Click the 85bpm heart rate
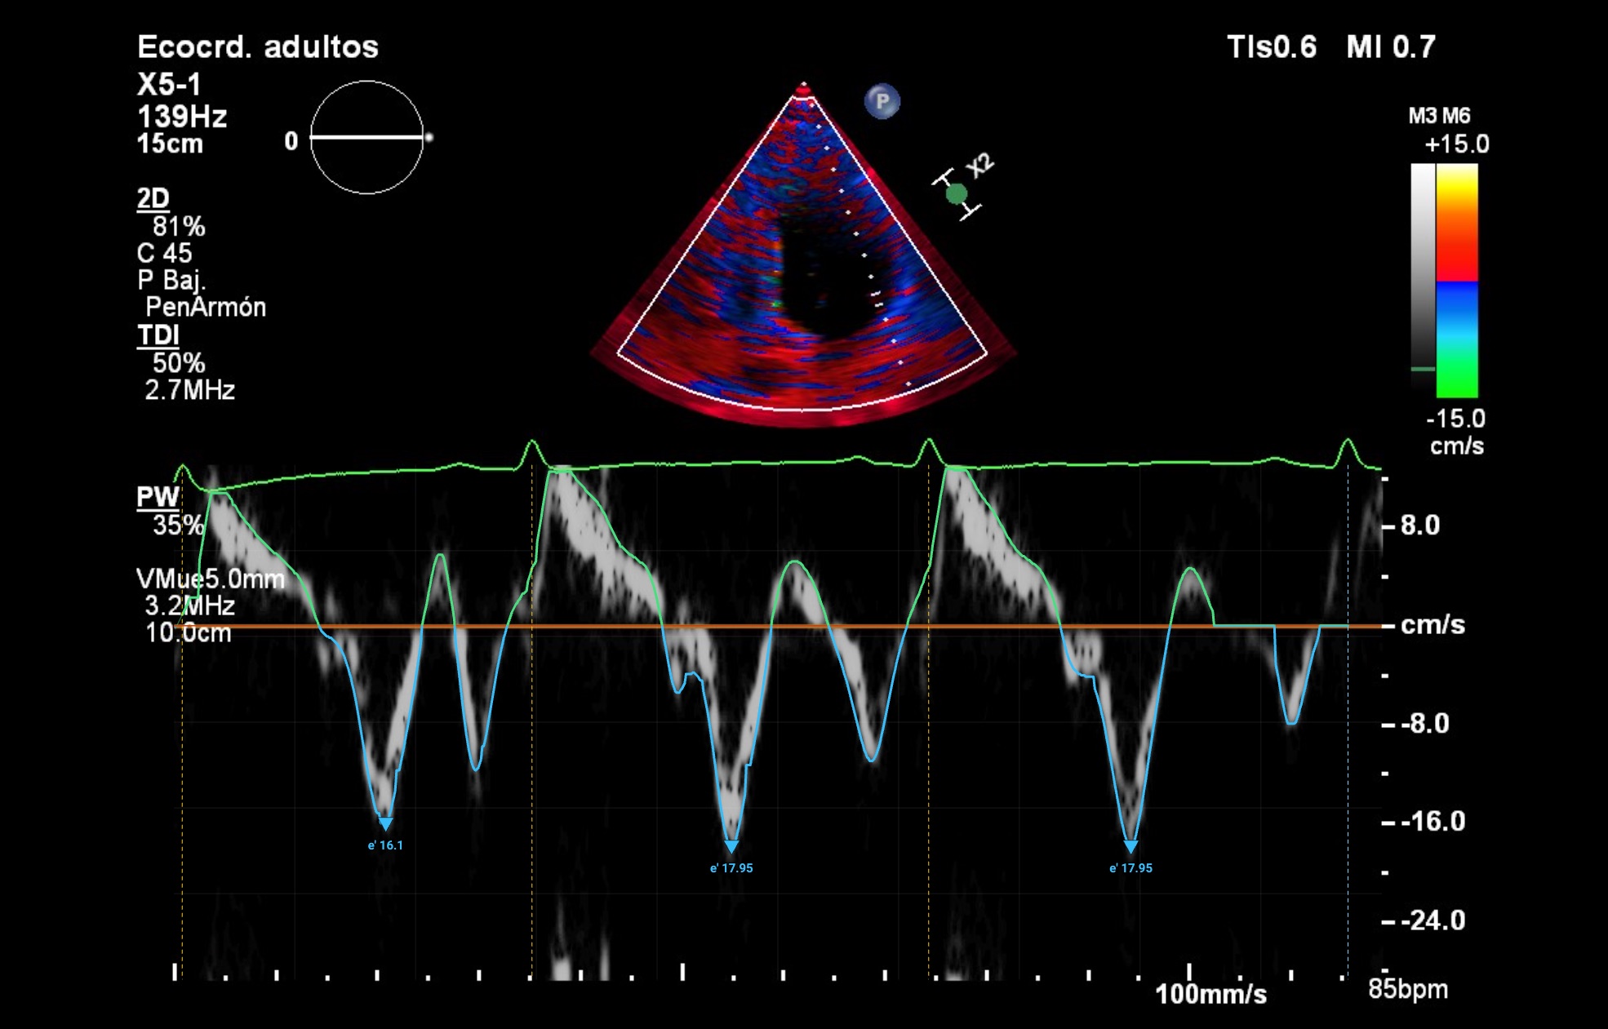This screenshot has width=1608, height=1029. click(1408, 989)
